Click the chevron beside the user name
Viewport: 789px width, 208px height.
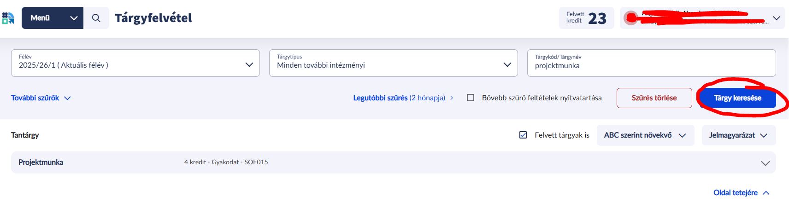coord(777,18)
